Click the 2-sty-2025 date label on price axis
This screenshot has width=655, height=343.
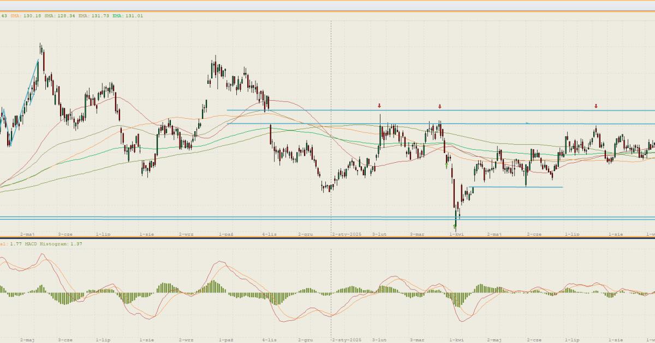[x=347, y=234]
